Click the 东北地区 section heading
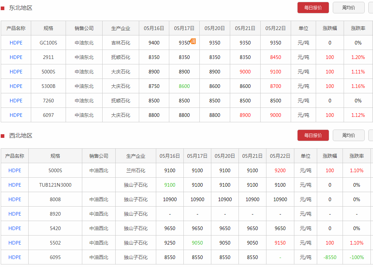Screen dimensions: 373x267 click(x=21, y=8)
